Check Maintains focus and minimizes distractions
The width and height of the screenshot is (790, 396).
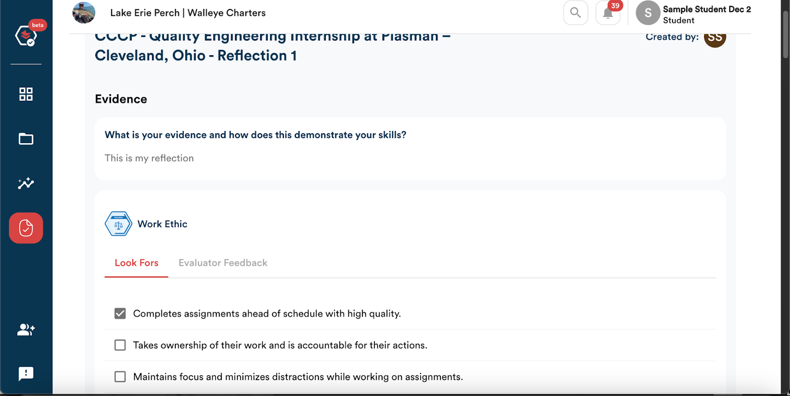click(x=120, y=377)
